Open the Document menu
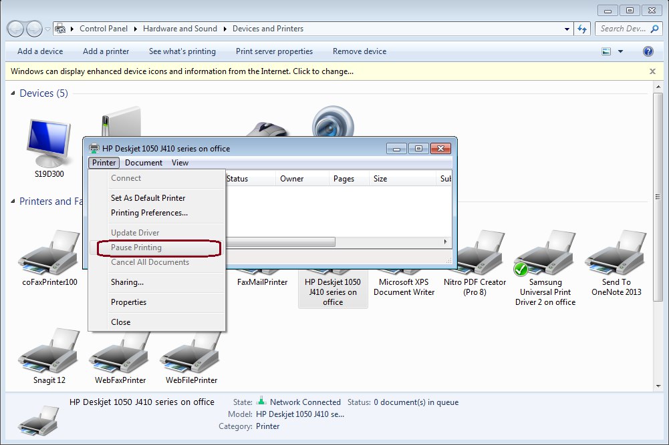Viewport: 669px width, 445px height. tap(143, 163)
